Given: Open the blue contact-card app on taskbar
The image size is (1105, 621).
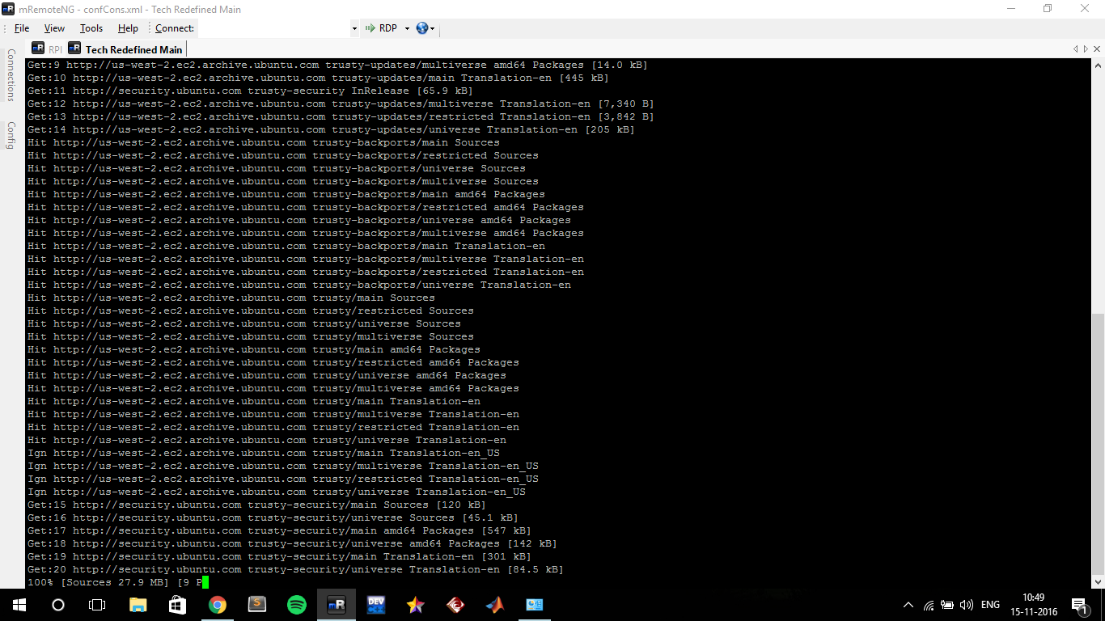Looking at the screenshot, I should [x=535, y=605].
